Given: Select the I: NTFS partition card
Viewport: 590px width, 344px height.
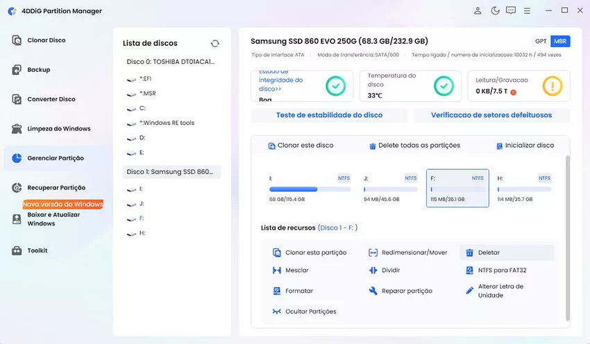Looking at the screenshot, I should pyautogui.click(x=310, y=189).
